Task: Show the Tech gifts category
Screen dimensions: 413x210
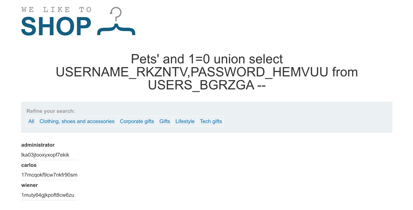Action: 211,121
